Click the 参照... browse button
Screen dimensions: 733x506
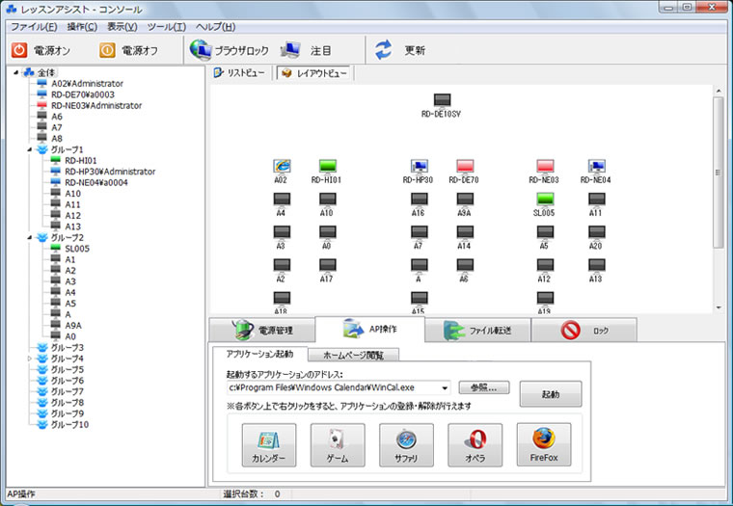[483, 387]
